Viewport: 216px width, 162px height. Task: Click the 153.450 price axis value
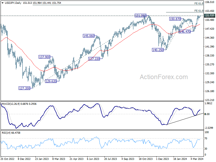coord(210,11)
